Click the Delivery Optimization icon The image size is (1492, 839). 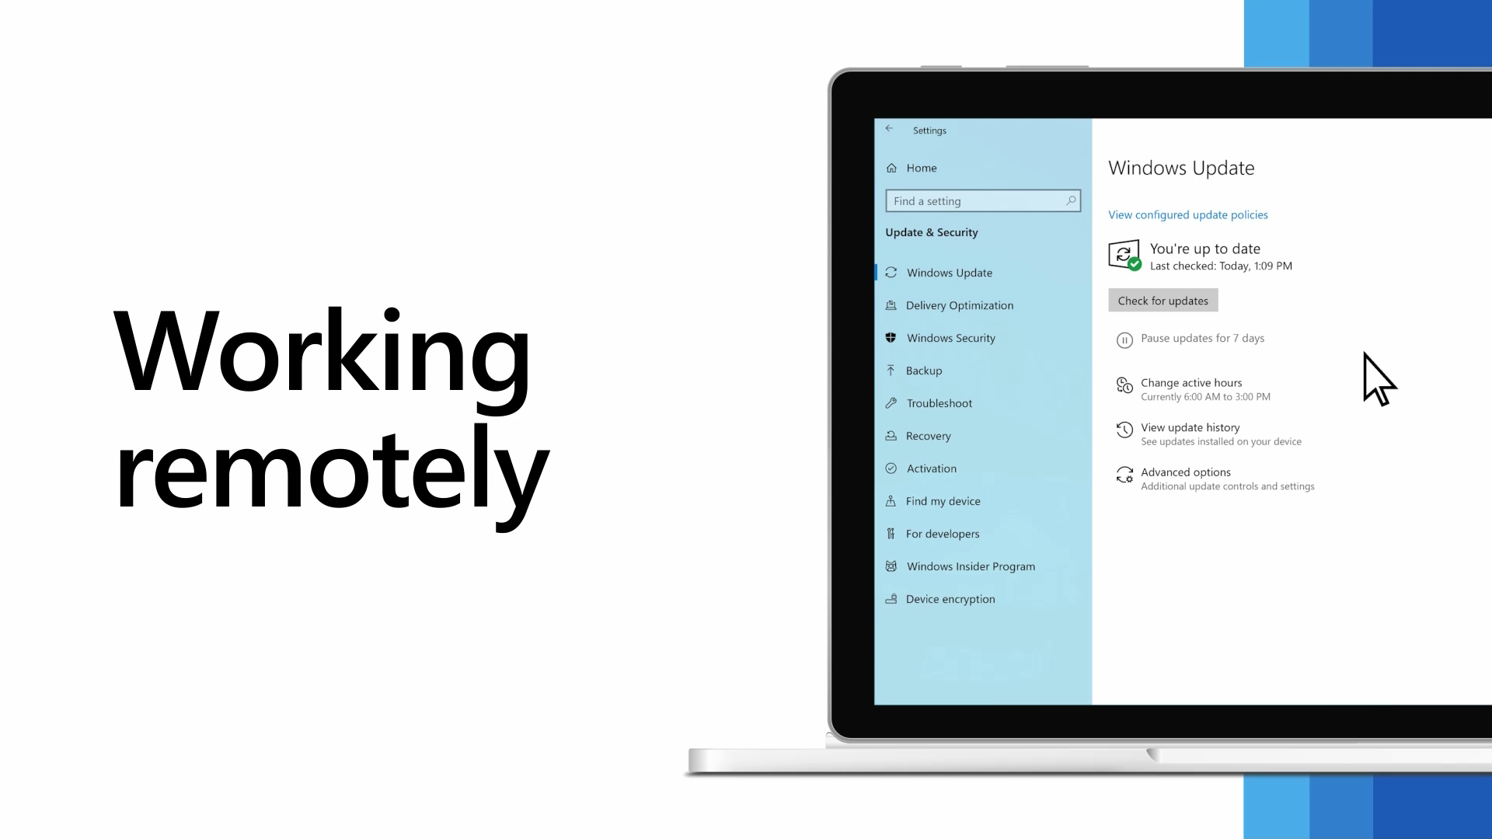click(891, 305)
